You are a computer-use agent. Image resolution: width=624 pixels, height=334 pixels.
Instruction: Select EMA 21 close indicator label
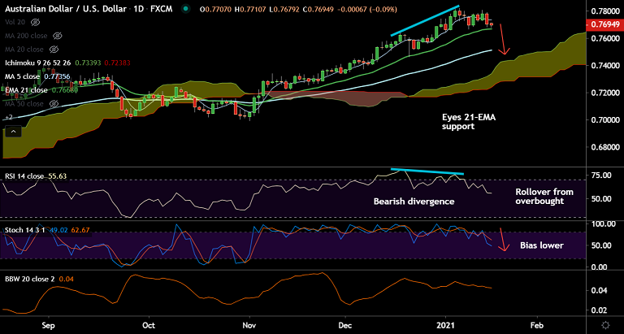[27, 90]
